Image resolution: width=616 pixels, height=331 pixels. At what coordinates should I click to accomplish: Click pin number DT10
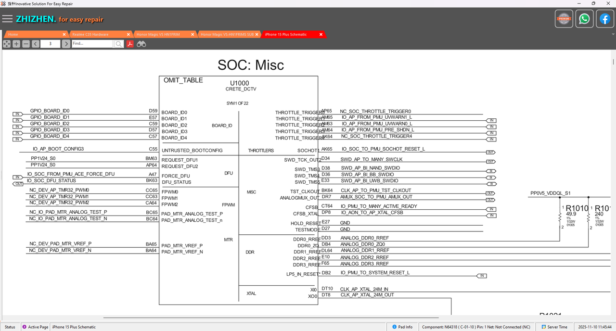327,289
